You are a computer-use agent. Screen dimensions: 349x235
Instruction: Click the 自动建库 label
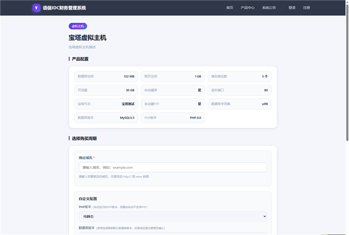151,90
